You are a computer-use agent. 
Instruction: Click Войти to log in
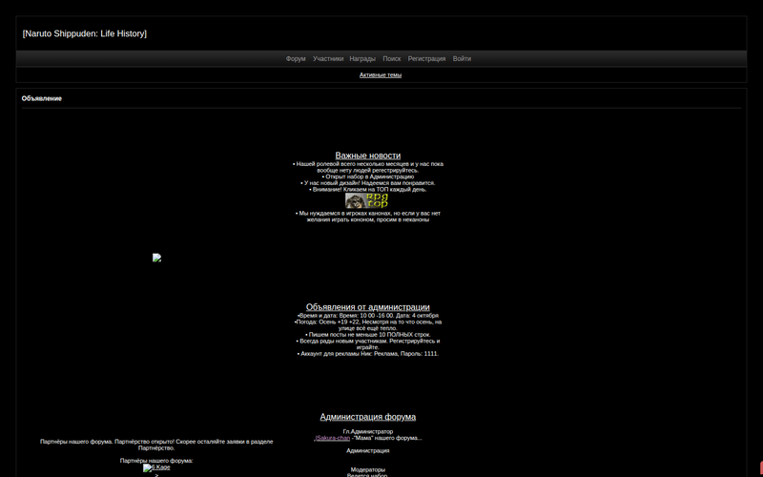tap(462, 59)
